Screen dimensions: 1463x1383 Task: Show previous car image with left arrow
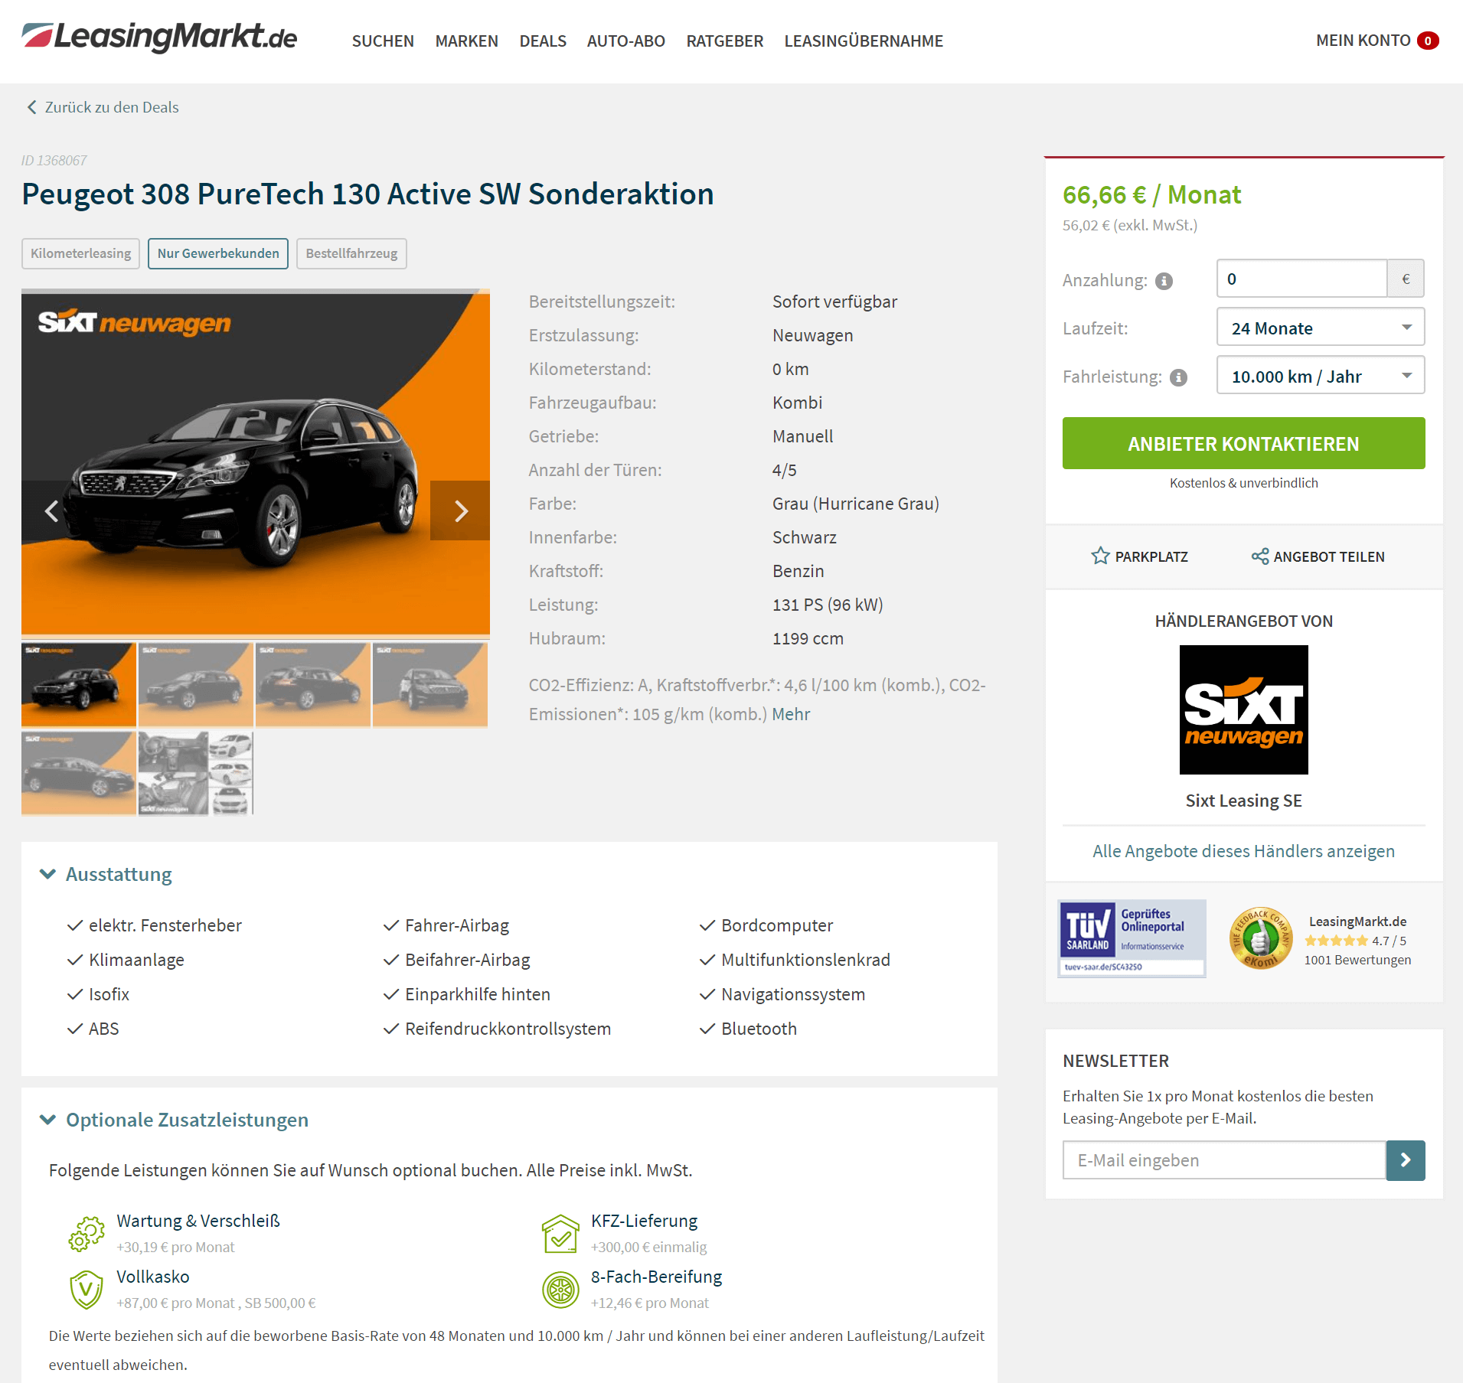51,510
